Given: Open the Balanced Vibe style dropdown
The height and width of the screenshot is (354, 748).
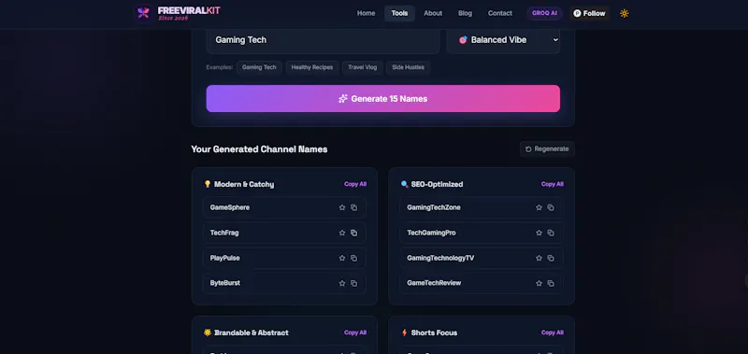Looking at the screenshot, I should pyautogui.click(x=503, y=40).
